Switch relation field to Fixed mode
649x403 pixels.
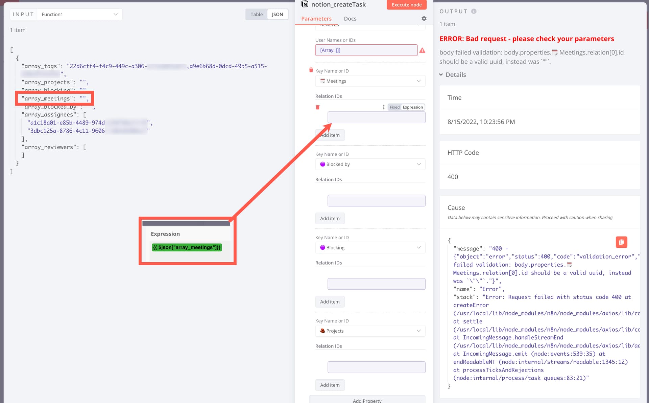[x=394, y=107]
